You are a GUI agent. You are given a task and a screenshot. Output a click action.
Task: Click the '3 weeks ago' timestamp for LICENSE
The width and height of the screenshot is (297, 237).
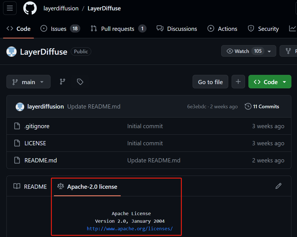(268, 143)
